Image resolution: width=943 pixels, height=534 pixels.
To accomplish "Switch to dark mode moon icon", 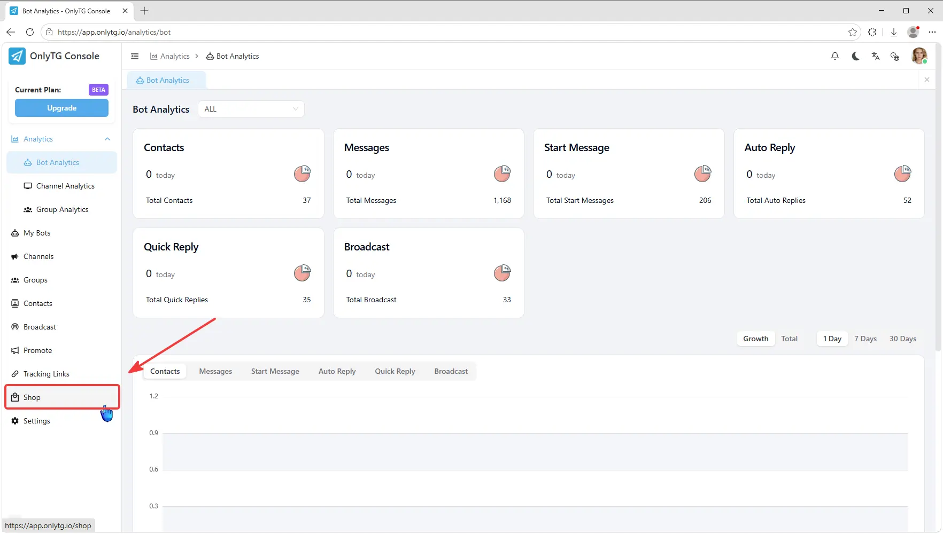I will coord(855,56).
